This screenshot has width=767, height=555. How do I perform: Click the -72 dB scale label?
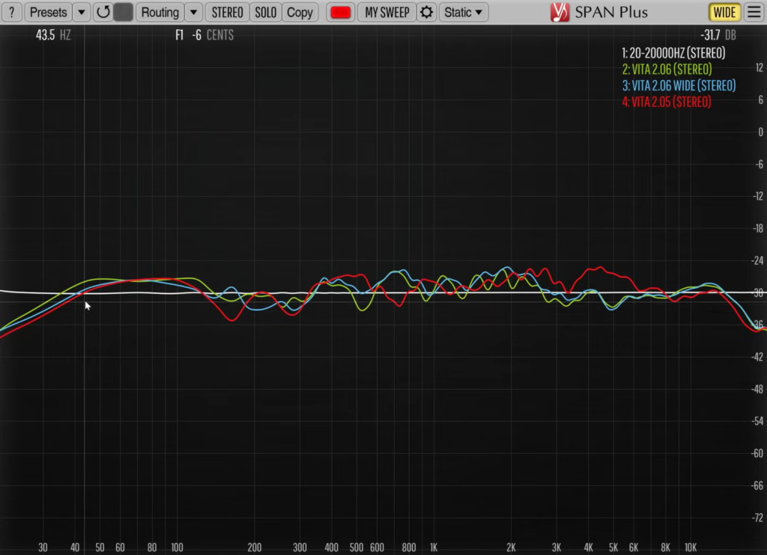coord(757,518)
